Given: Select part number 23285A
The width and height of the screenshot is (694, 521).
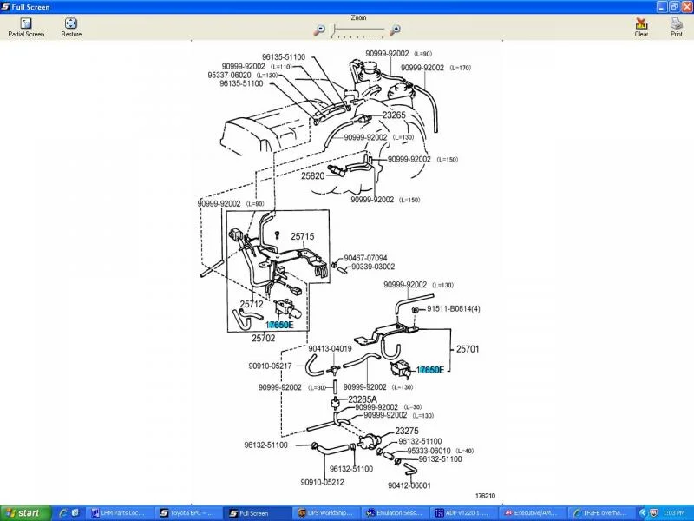Looking at the screenshot, I should pos(363,399).
